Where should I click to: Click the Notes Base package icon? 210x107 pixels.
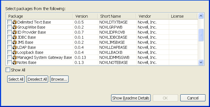tap(15, 62)
